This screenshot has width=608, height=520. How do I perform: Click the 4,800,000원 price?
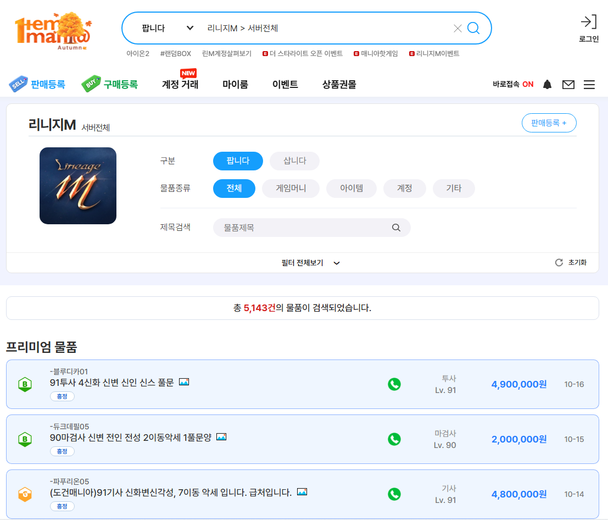[519, 494]
